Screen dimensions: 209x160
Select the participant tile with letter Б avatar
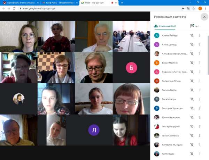(131, 68)
